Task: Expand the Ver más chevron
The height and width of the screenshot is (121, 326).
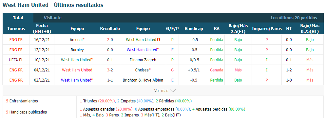Action: click(x=173, y=91)
